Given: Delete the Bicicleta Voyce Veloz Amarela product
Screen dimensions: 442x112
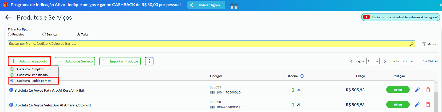Looking at the screenshot, I should click(428, 105).
